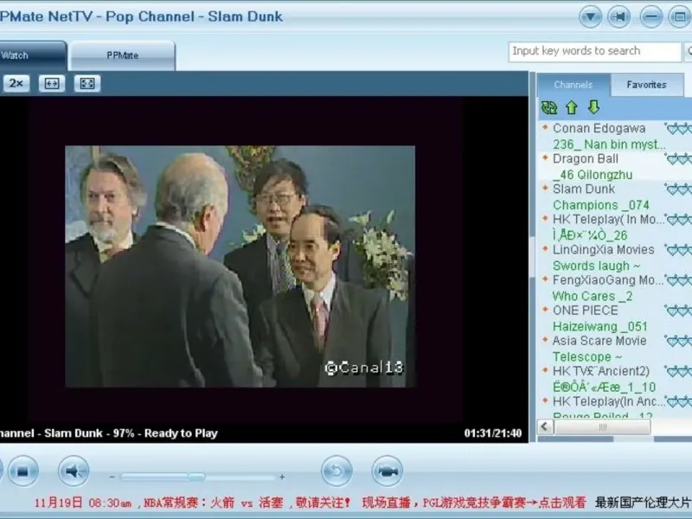This screenshot has width=692, height=519.
Task: Click the 2x video size button
Action: click(16, 83)
